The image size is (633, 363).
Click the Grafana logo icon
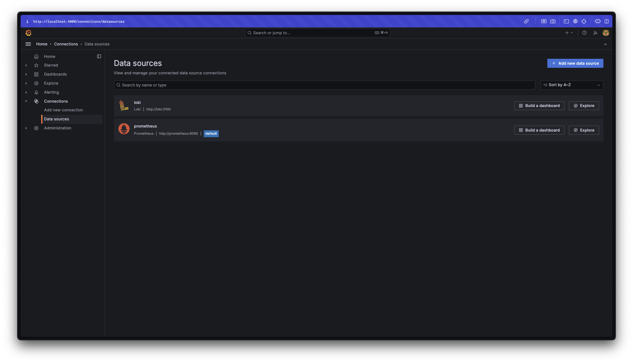28,33
